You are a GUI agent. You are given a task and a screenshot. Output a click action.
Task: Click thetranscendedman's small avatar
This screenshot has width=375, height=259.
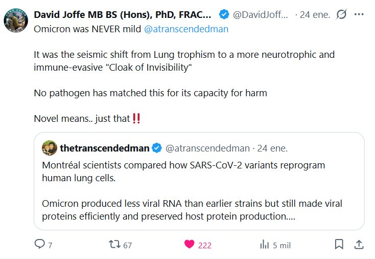[x=49, y=148]
